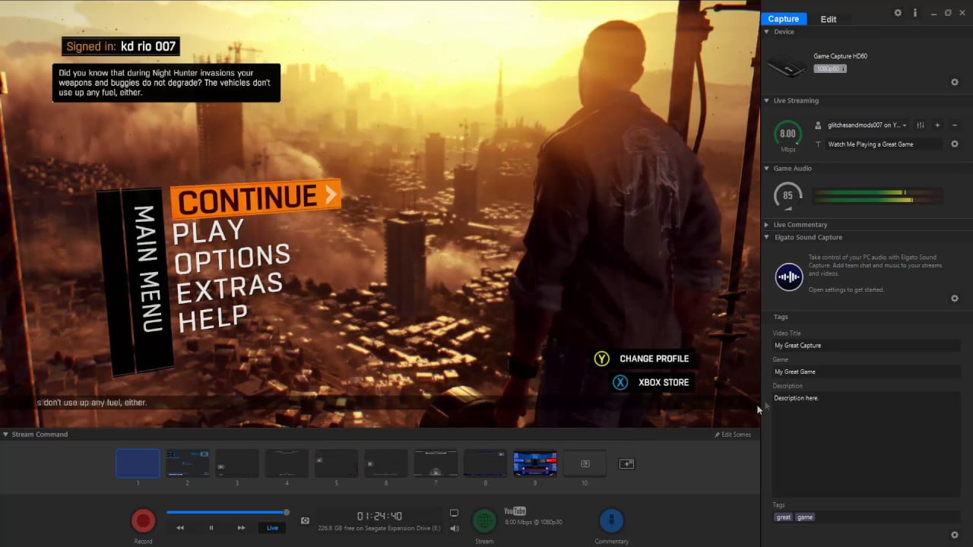Select scene thumbnail 9

click(x=535, y=463)
